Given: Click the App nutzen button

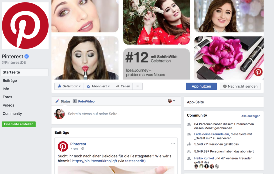Looking at the screenshot, I should point(201,86).
